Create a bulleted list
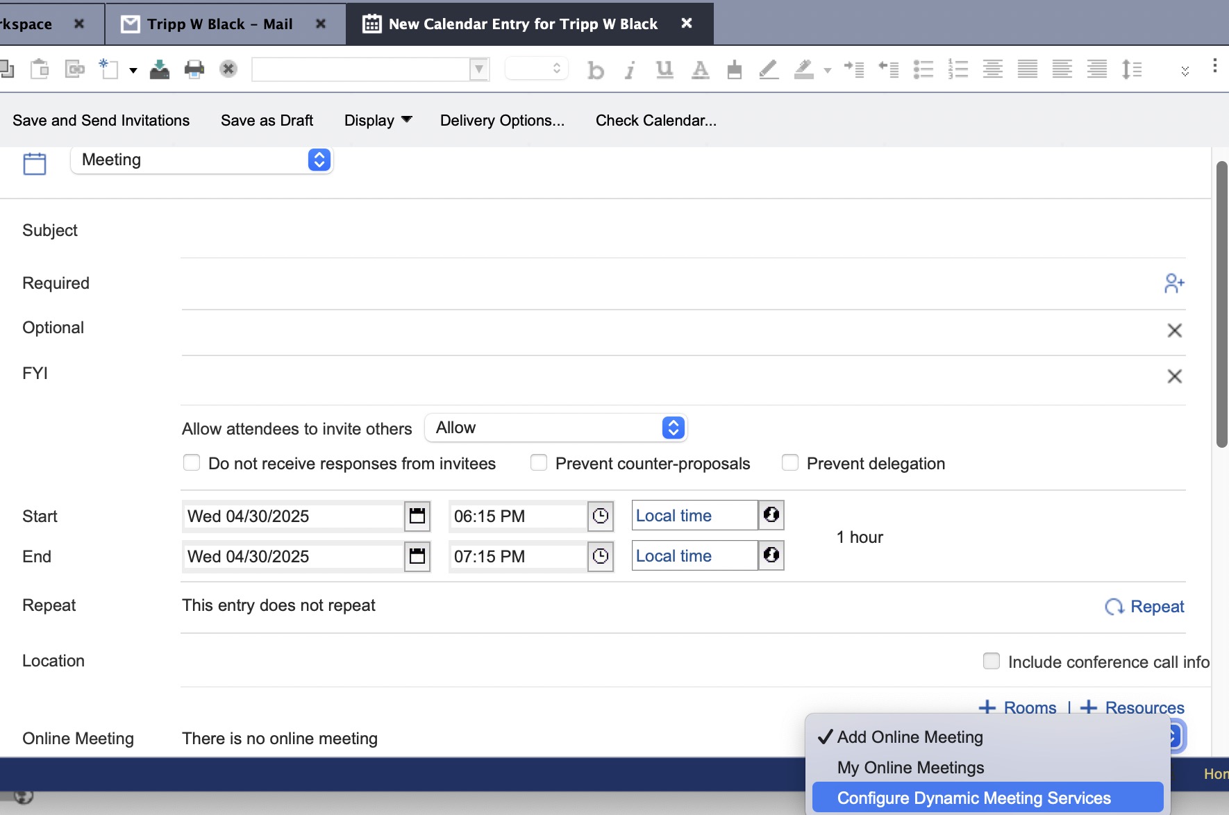This screenshot has width=1229, height=815. pos(924,69)
